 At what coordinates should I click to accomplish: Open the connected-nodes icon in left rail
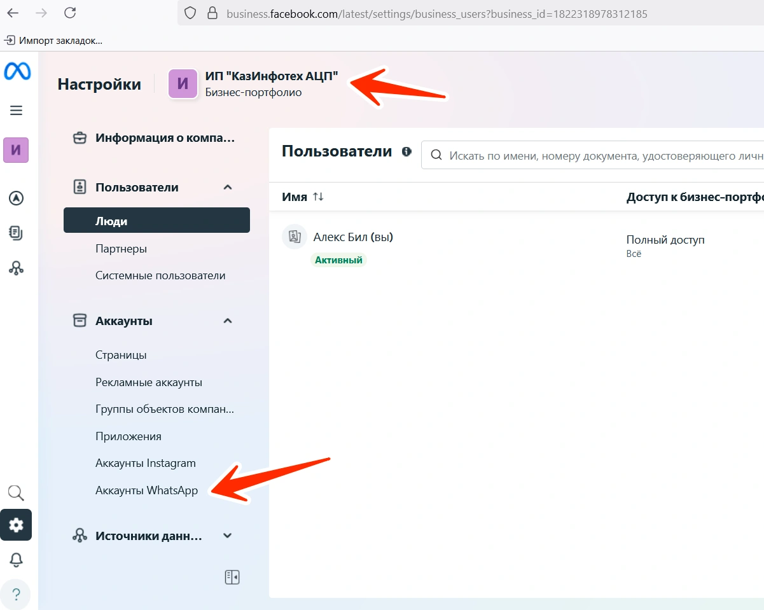coord(17,268)
